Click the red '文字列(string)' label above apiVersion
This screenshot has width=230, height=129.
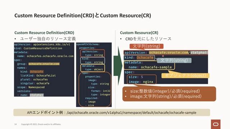146,46
